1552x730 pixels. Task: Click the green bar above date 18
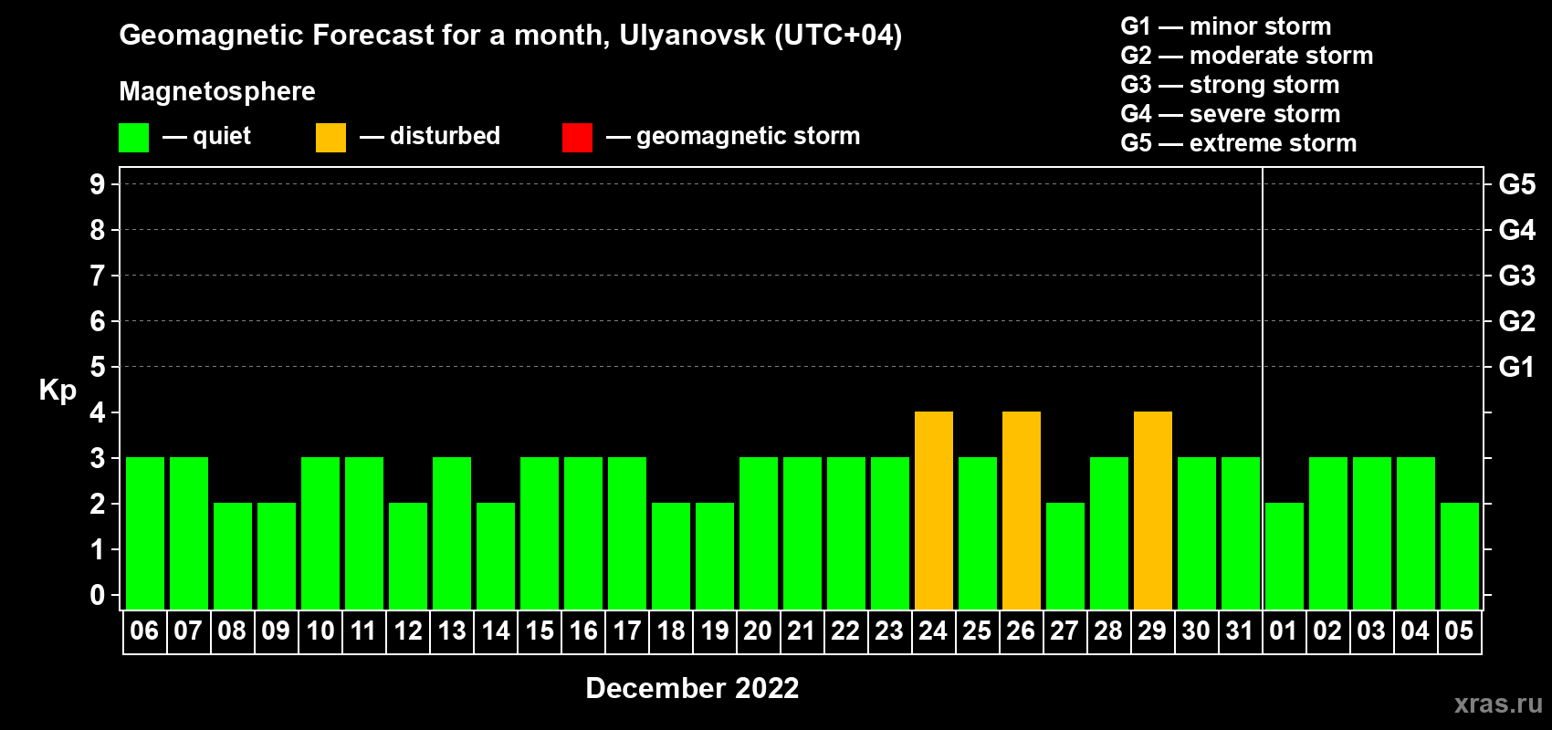671,556
